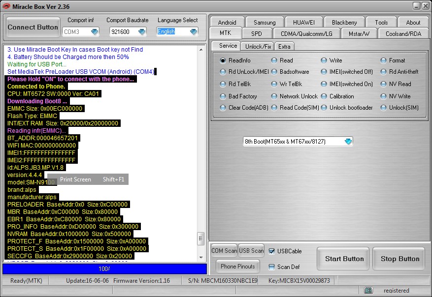Click the log line version:4.4.4

[25, 175]
